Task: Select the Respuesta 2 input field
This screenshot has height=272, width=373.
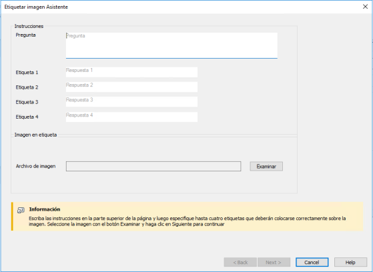Action: tap(131, 87)
